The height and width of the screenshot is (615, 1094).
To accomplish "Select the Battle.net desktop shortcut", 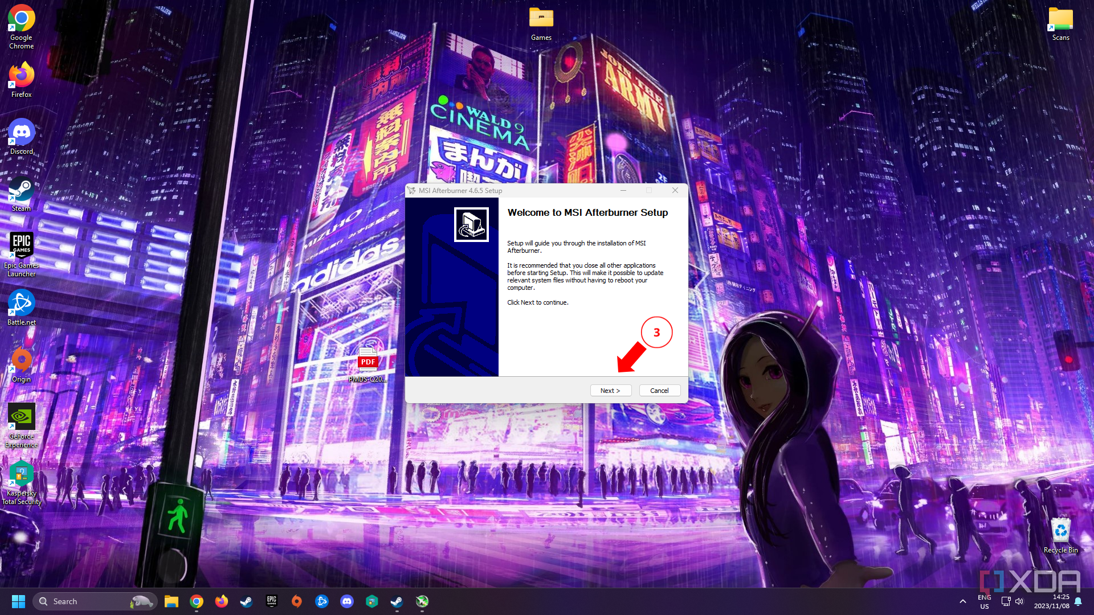I will pos(22,307).
